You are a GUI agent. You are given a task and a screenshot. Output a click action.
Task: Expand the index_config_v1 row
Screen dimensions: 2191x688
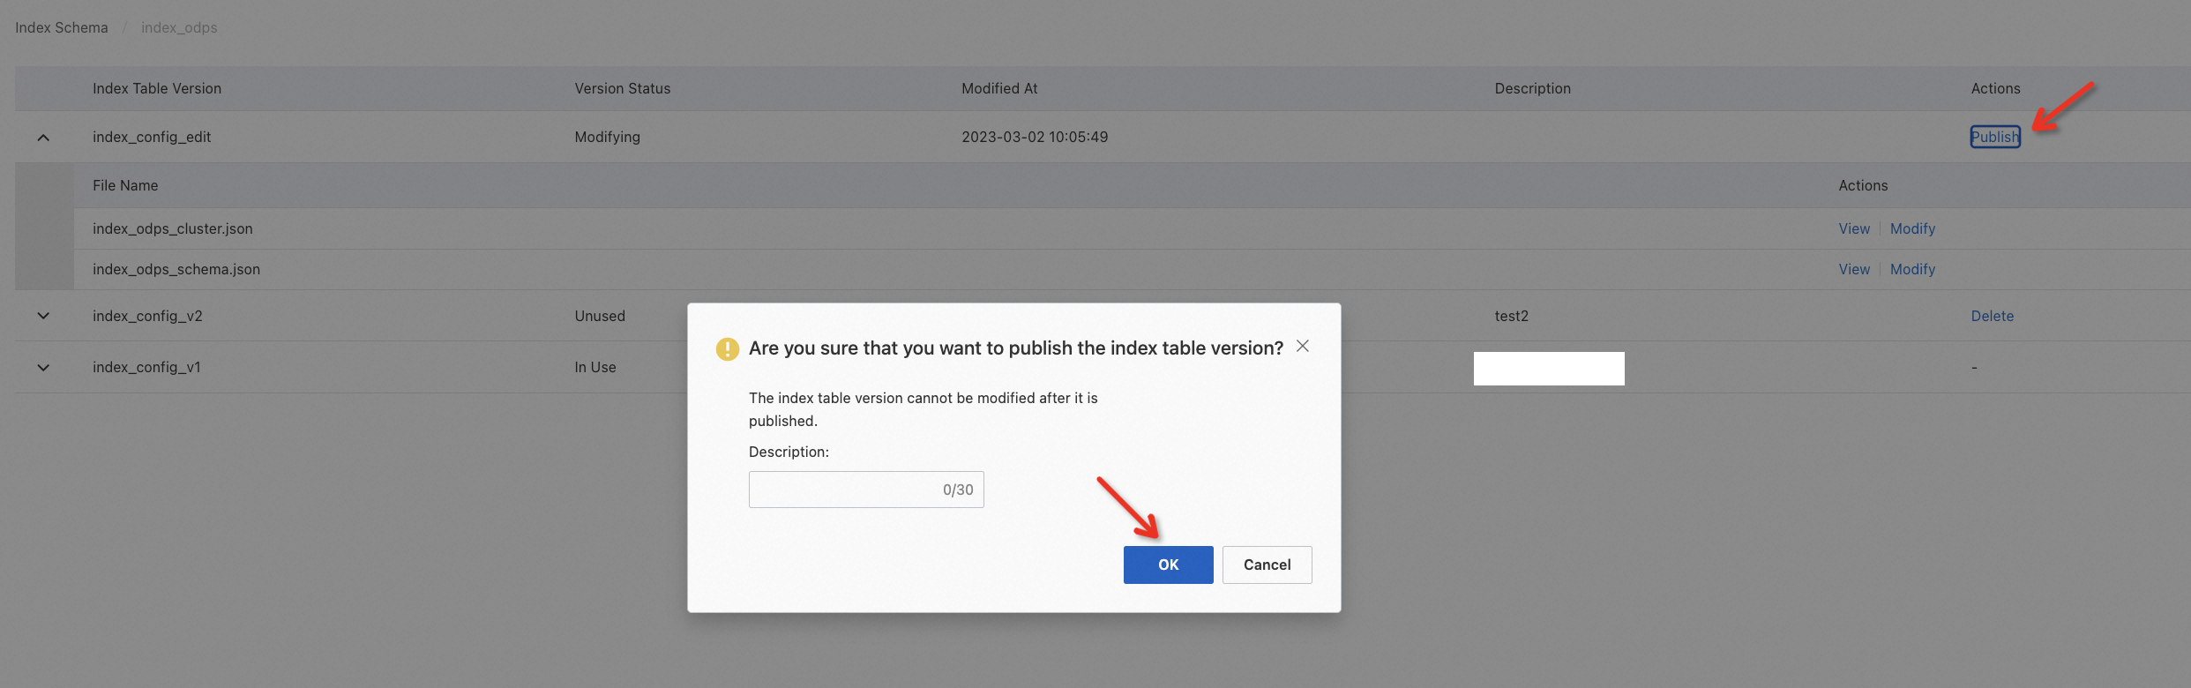43,367
